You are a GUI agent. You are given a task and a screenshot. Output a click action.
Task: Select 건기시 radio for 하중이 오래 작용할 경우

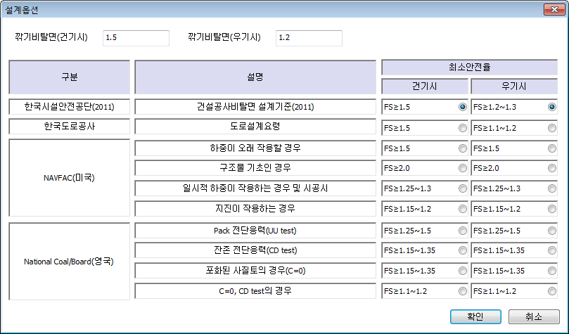tap(462, 148)
